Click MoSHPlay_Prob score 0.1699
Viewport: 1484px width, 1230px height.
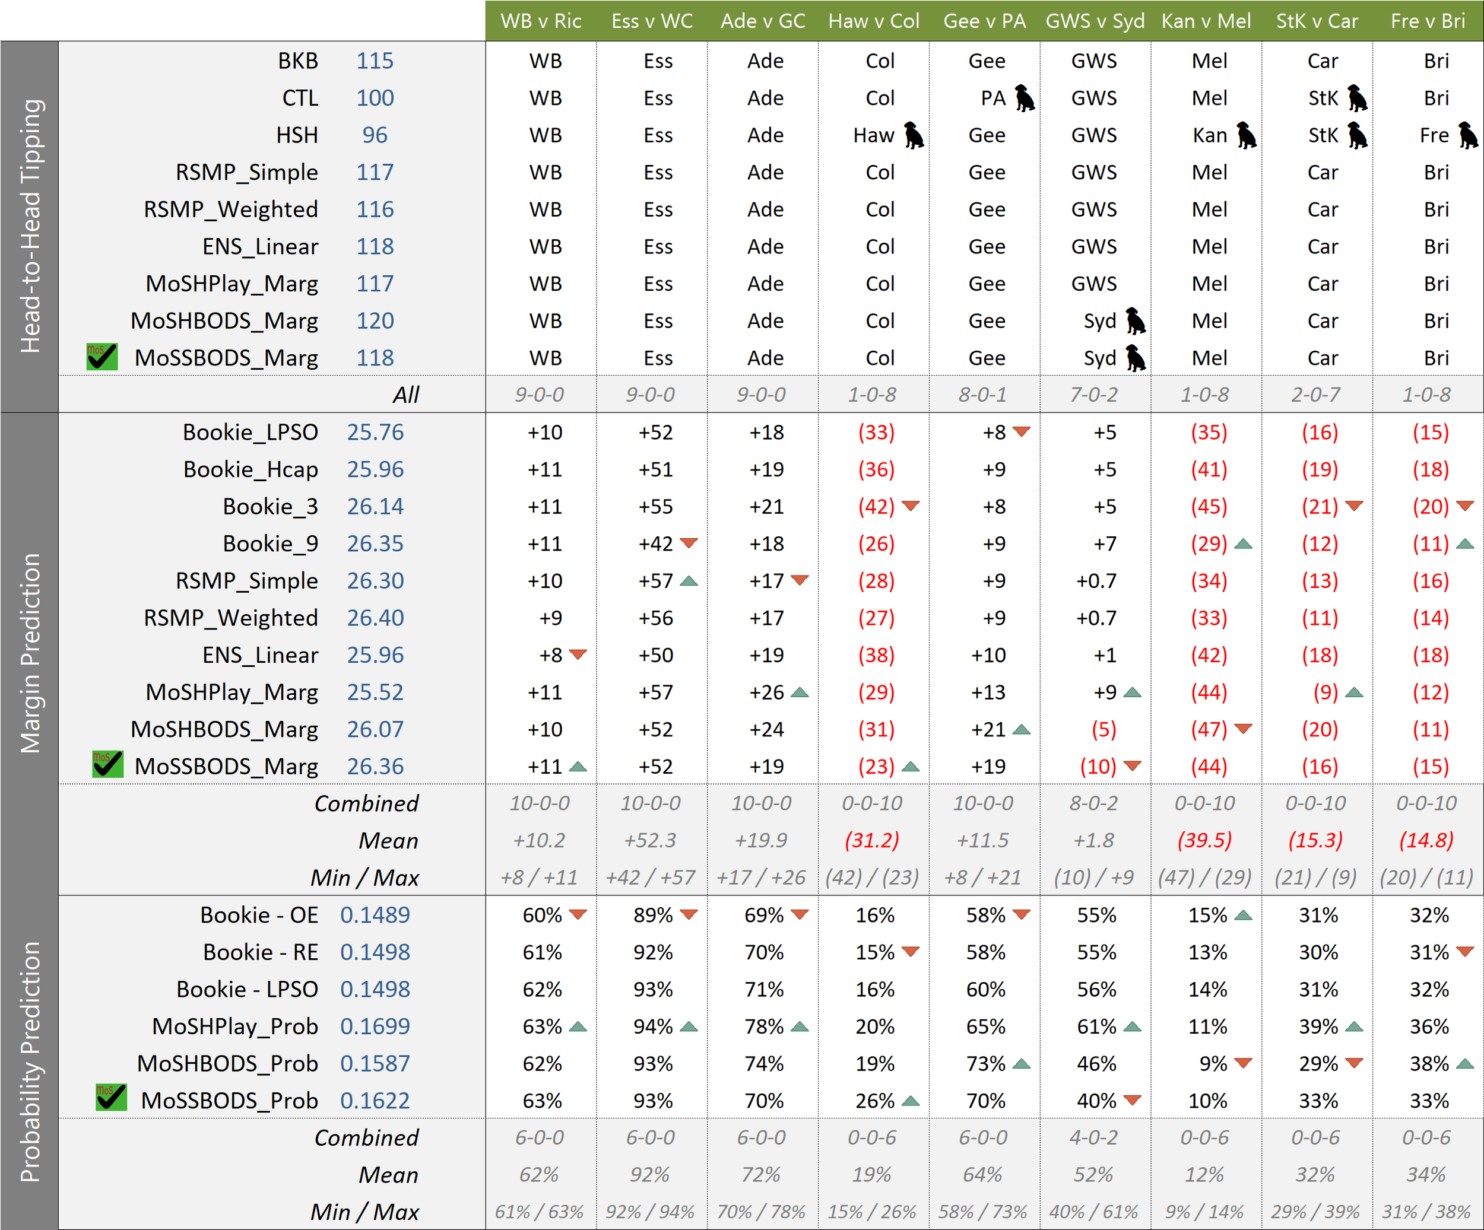point(375,1026)
